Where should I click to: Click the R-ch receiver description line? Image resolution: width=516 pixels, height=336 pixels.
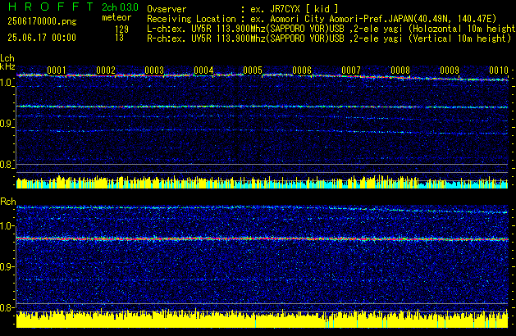[329, 39]
